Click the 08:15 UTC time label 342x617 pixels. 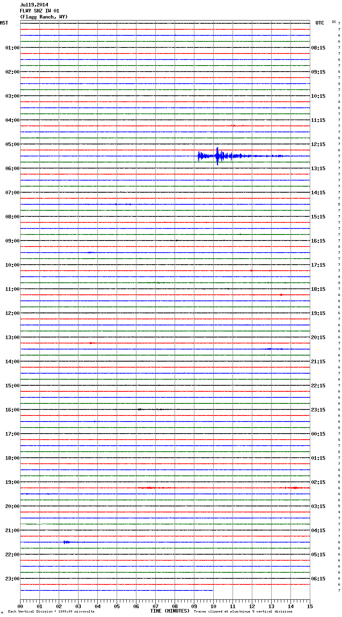point(318,48)
